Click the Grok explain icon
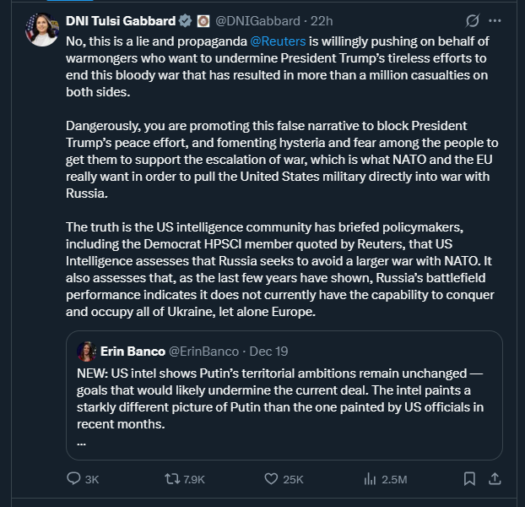Screen dimensions: 525x507 [x=474, y=20]
